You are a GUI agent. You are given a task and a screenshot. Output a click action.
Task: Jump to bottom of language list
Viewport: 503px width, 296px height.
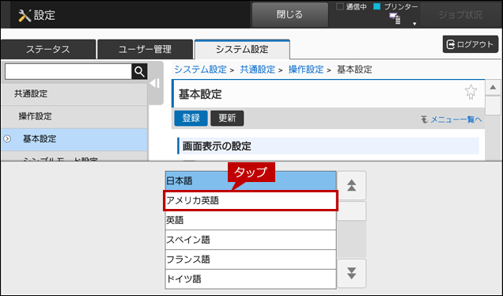tap(352, 273)
